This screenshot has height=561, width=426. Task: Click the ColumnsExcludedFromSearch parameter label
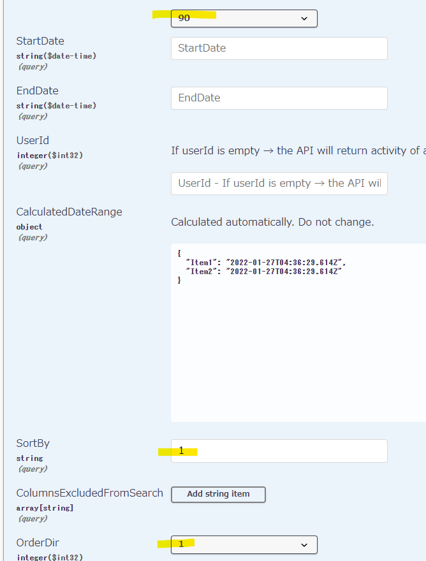point(89,493)
